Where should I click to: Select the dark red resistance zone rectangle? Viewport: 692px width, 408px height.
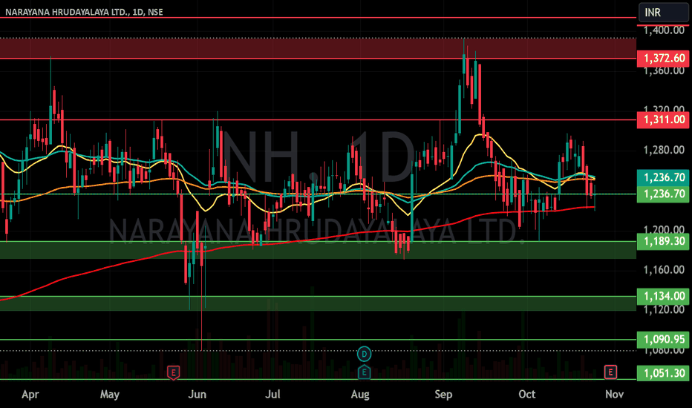coord(318,48)
